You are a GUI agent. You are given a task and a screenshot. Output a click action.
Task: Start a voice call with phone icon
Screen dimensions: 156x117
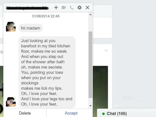point(72,8)
